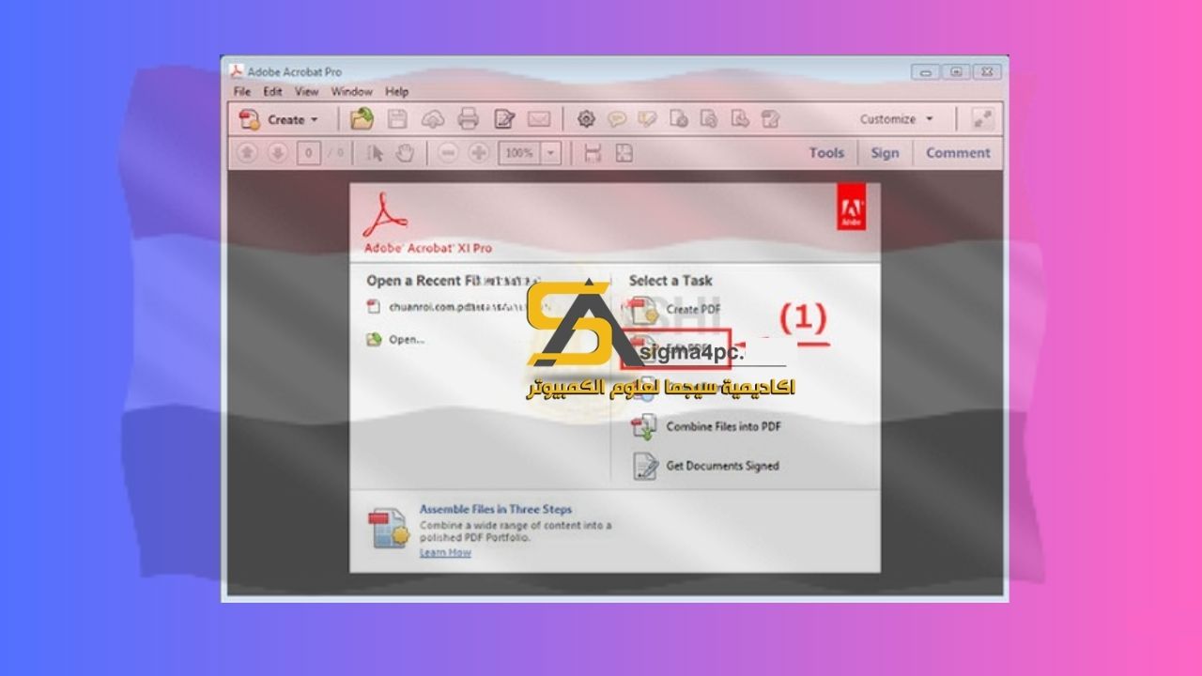Click Assemble Files in Three Steps heading
The height and width of the screenshot is (676, 1202).
pos(496,509)
